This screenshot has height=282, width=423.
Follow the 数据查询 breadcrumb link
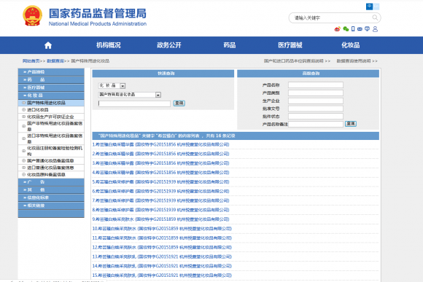55,61
